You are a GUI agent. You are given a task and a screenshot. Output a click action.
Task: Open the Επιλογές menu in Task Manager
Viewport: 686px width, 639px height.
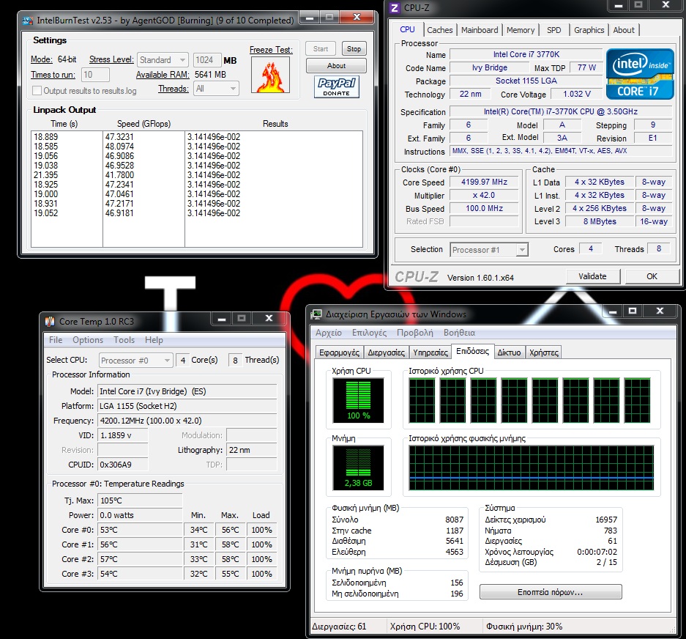coord(369,333)
